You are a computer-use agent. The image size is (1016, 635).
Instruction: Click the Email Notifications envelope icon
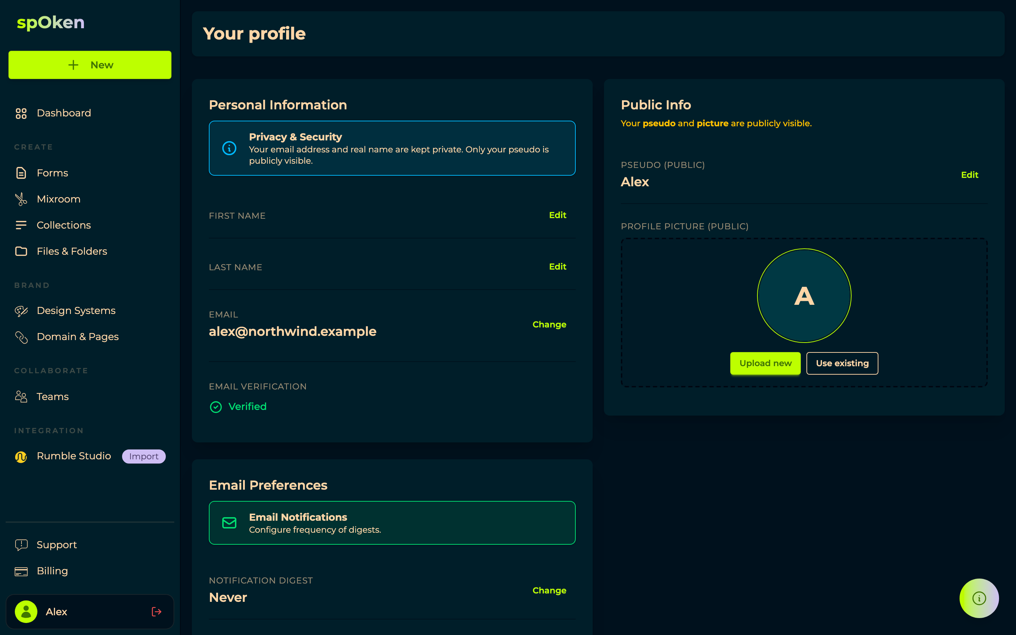point(229,523)
